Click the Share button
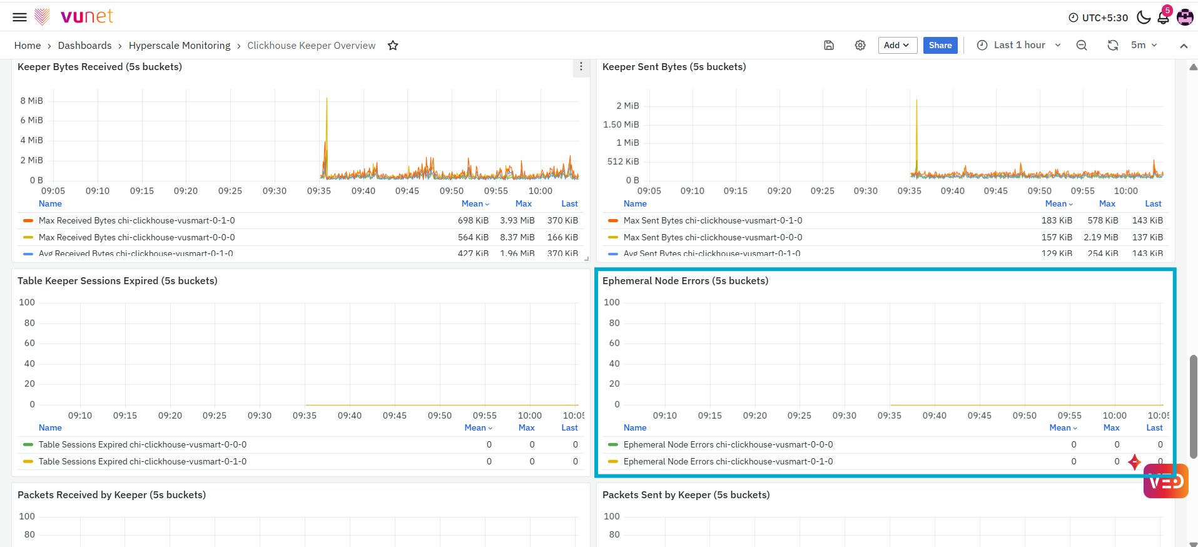Image resolution: width=1198 pixels, height=547 pixels. click(940, 45)
